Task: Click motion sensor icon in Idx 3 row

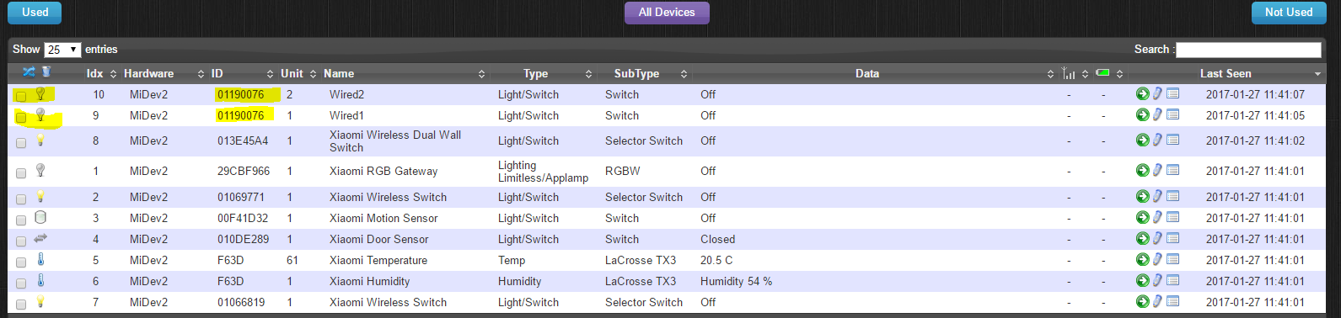Action: (40, 217)
